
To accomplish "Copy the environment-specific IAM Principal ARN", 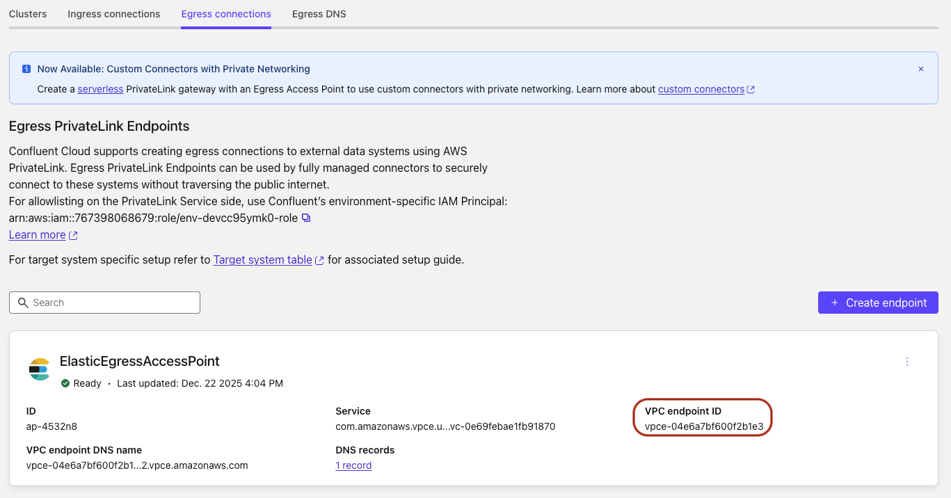I will [306, 218].
